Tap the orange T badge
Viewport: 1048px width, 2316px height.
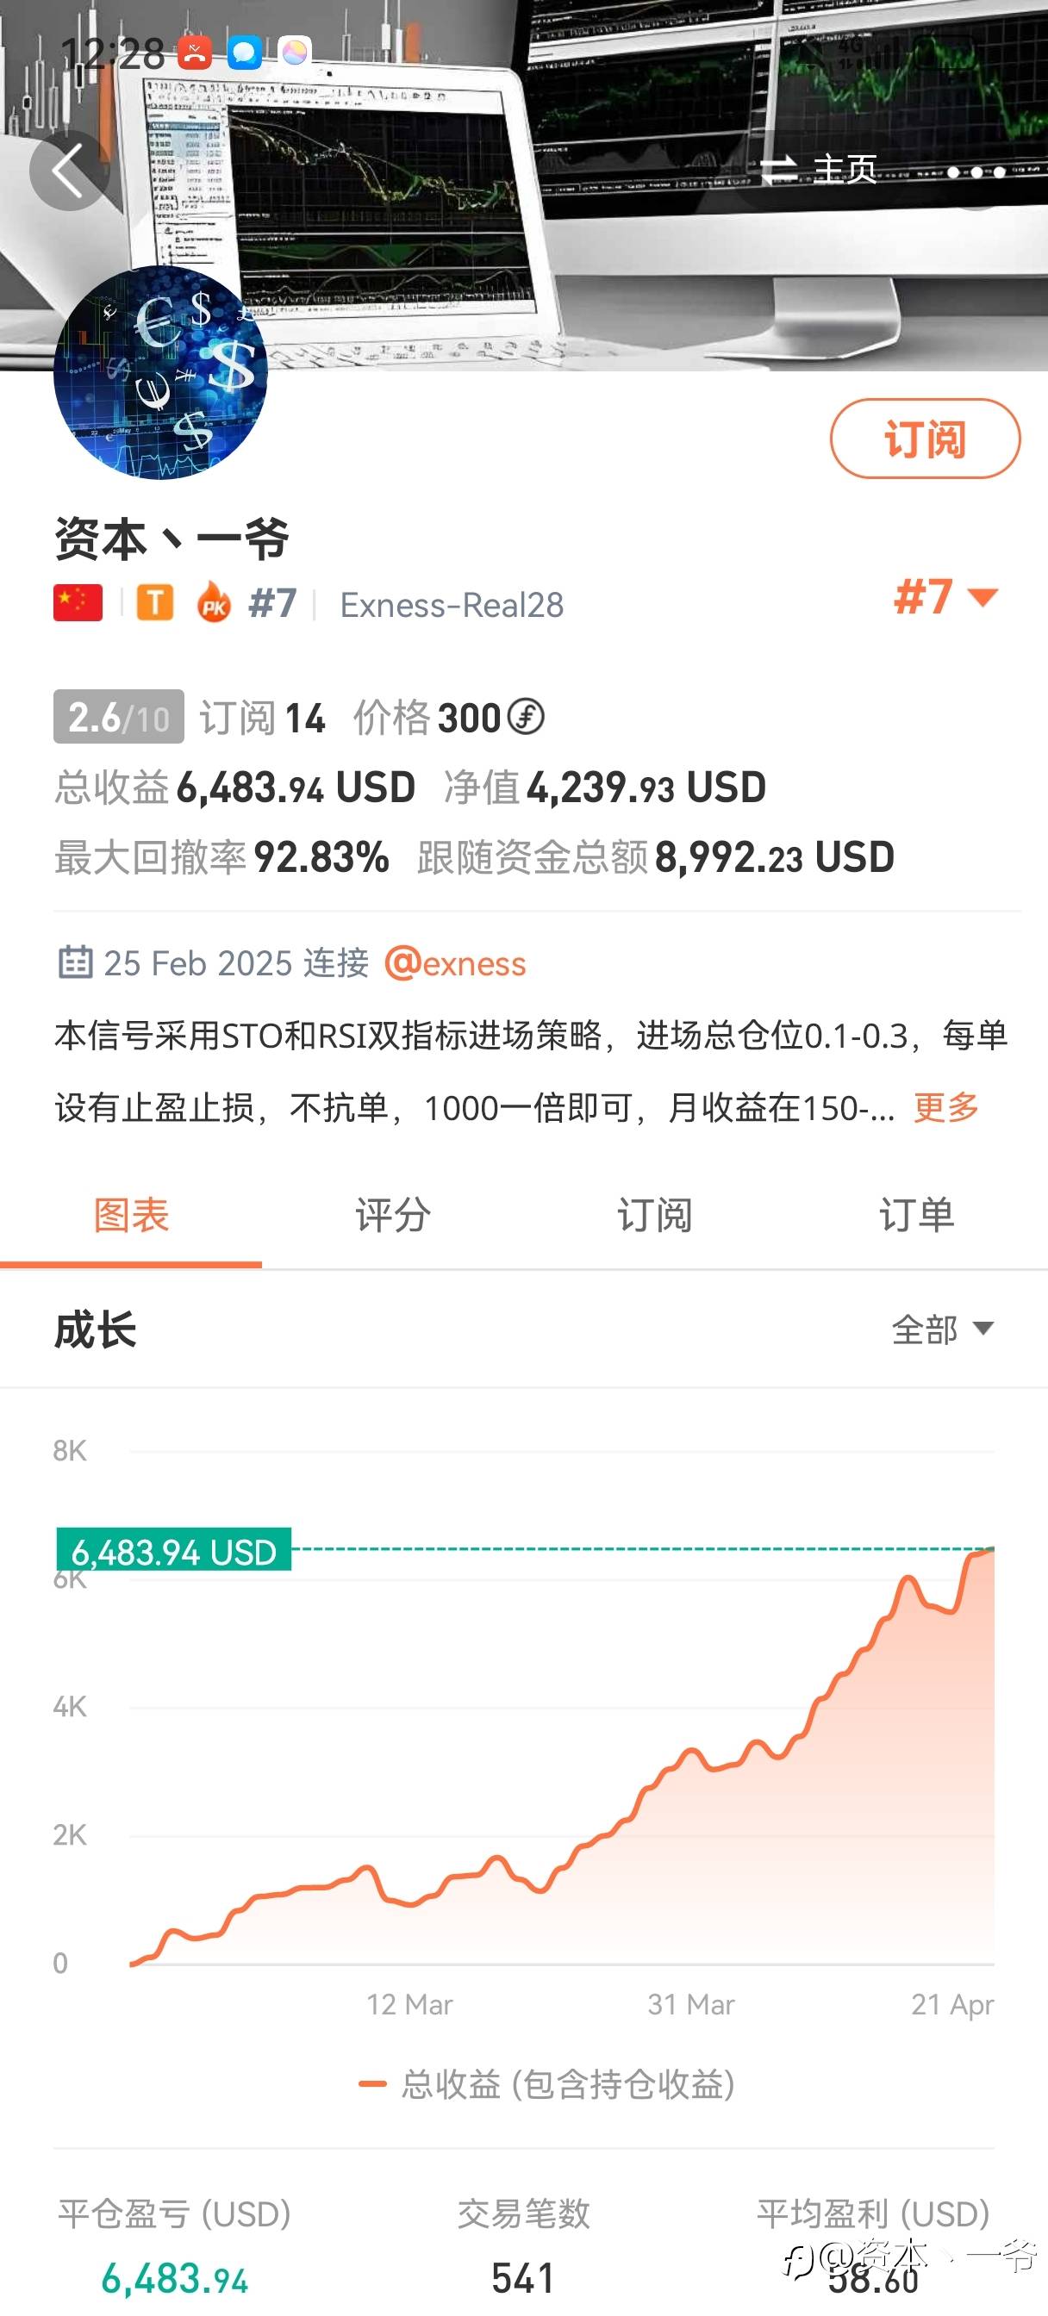point(155,603)
